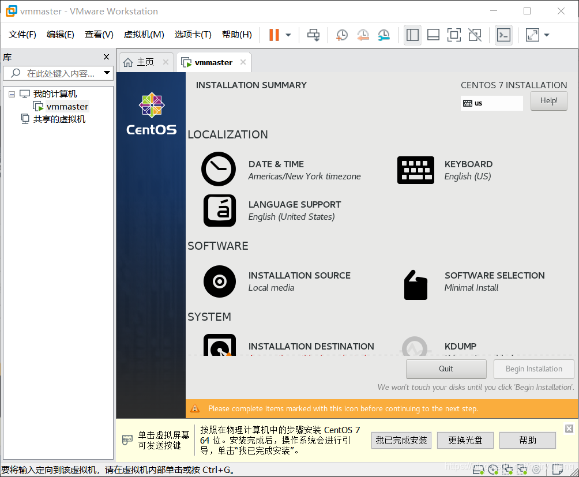Toggle the thumbnail bar view icon
The image size is (579, 477).
433,35
